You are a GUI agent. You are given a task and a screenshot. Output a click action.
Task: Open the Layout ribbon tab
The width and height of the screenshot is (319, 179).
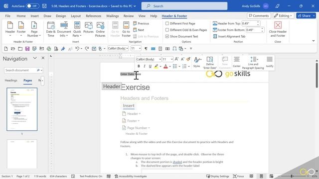pos(76,16)
